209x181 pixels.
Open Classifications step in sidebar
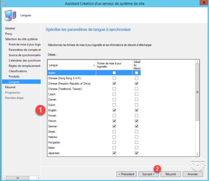(18, 71)
